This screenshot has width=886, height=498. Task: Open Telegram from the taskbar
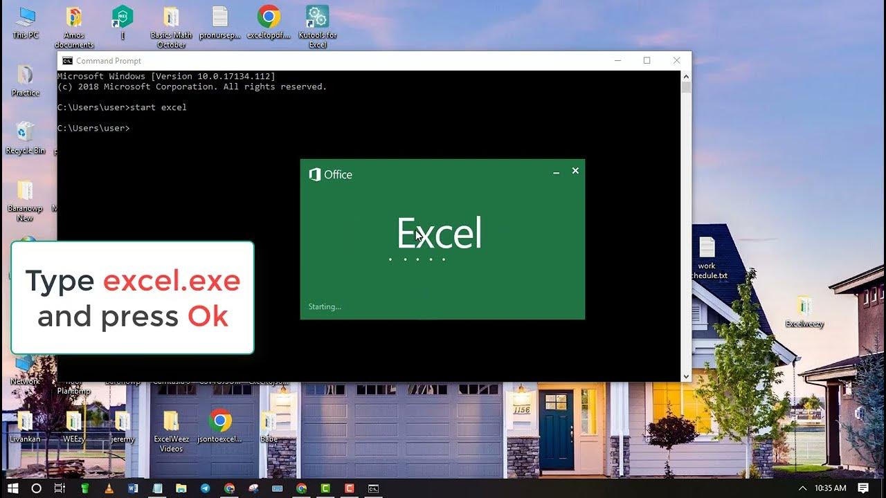click(x=206, y=489)
